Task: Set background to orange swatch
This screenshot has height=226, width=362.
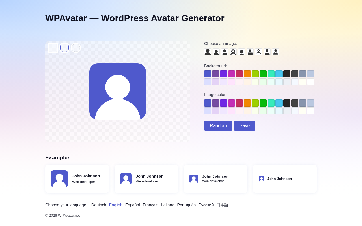Action: coord(247,74)
